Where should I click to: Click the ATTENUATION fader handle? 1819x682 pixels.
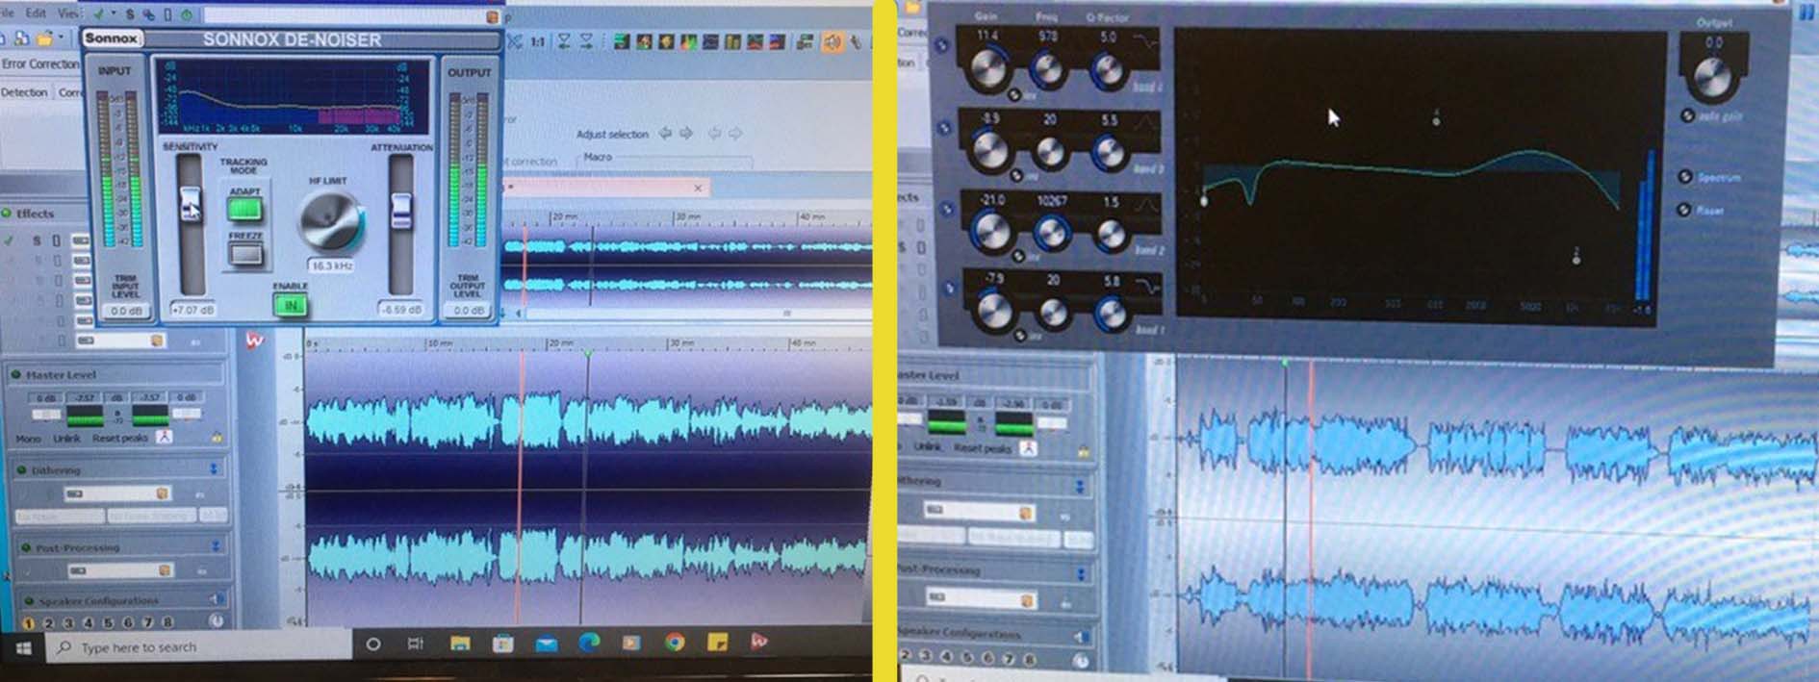click(400, 211)
